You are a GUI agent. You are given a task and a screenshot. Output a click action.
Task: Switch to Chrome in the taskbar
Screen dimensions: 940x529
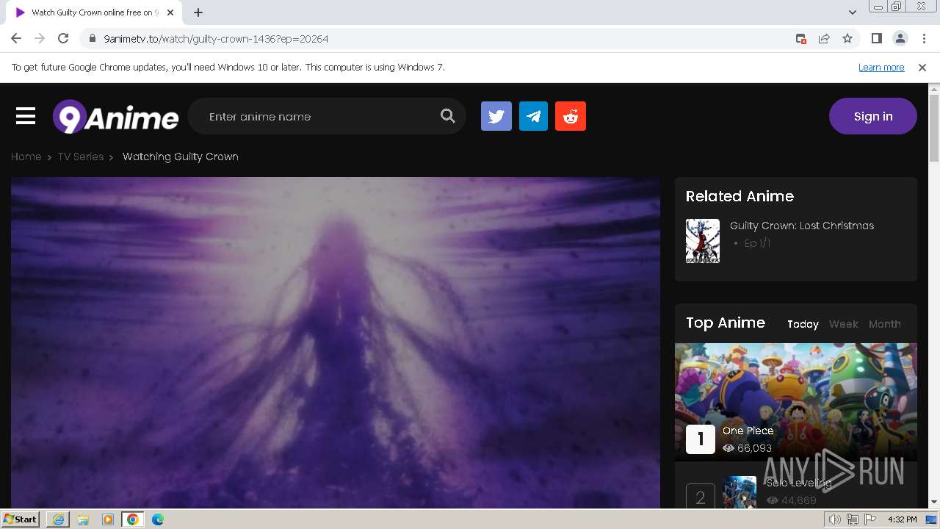click(x=132, y=519)
